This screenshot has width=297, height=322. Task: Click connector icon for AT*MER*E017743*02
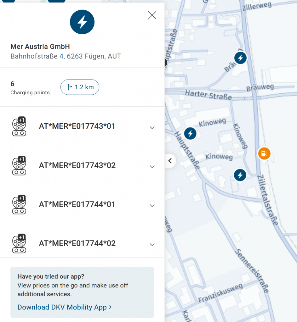click(x=19, y=165)
